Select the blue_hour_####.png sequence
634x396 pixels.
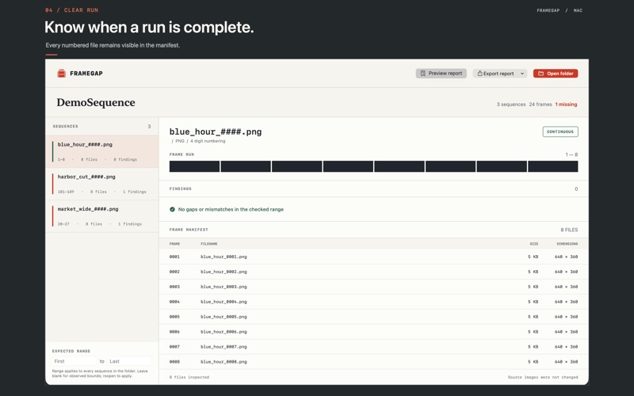[x=102, y=151]
